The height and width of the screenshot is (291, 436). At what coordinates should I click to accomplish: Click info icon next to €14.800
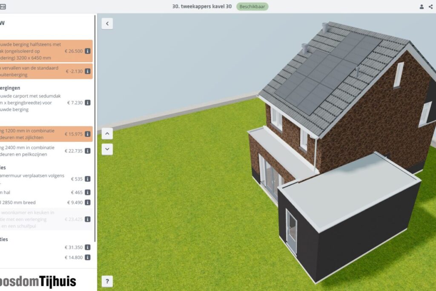tap(87, 257)
